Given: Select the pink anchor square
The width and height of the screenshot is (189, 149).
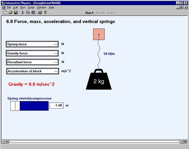Looking at the screenshot, I should pos(99,34).
